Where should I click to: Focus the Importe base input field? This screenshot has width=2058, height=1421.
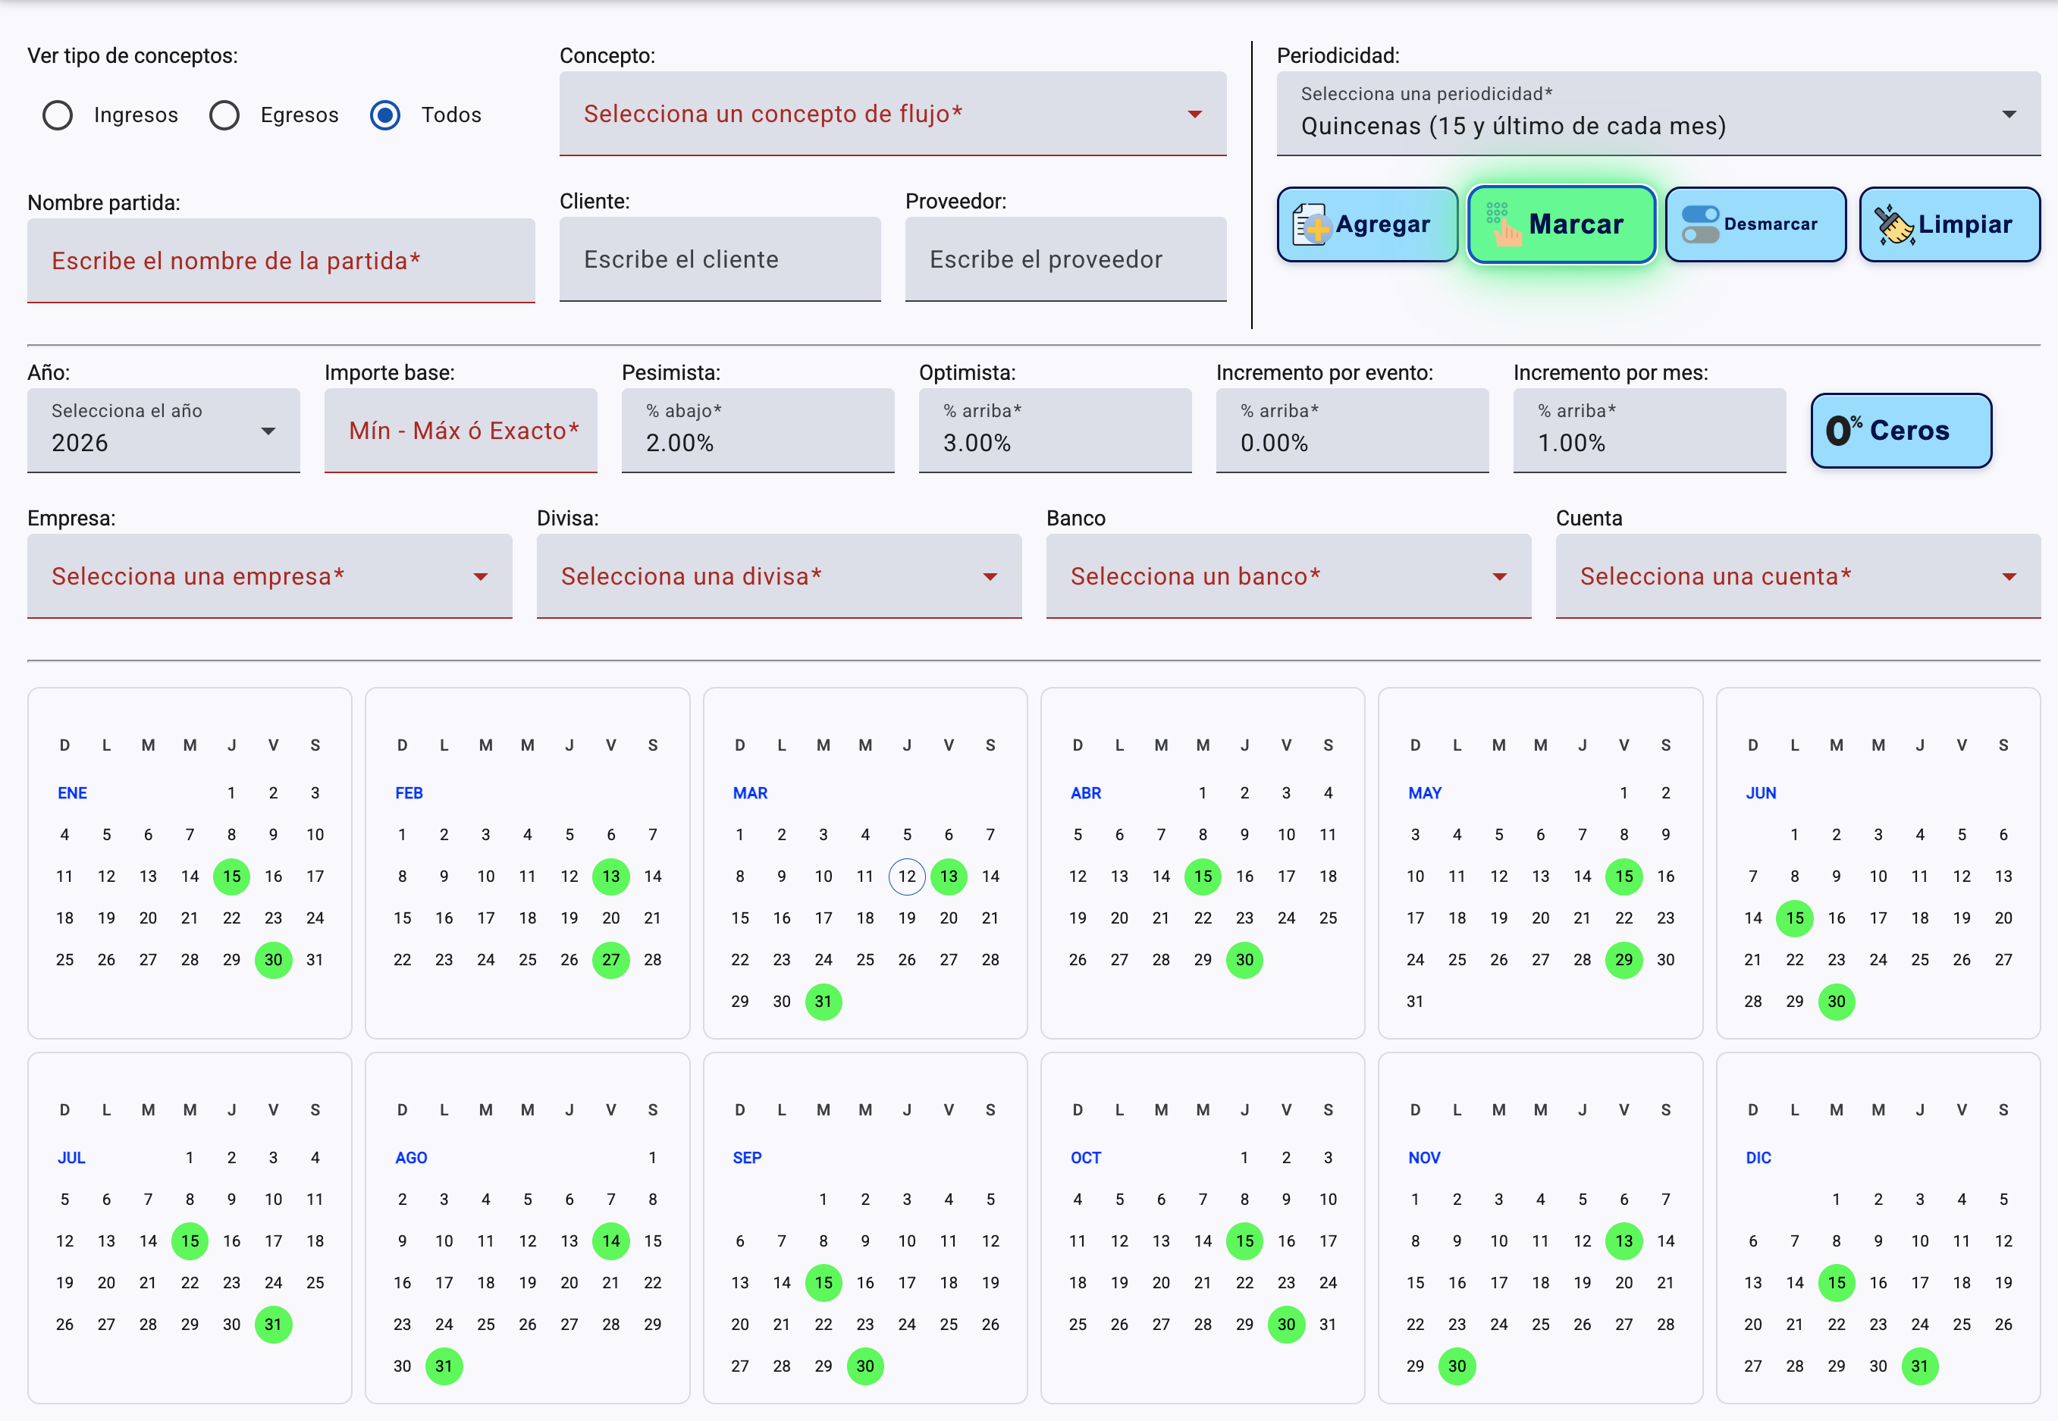460,431
